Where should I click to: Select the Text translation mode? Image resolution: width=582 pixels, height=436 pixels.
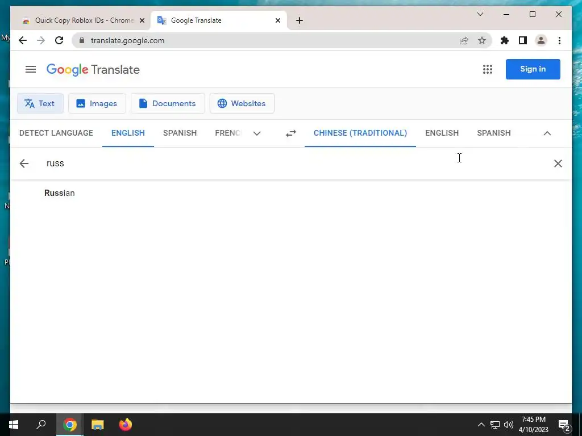[x=40, y=103]
